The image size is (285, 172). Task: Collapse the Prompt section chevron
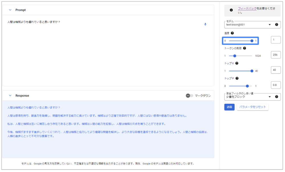click(10, 10)
